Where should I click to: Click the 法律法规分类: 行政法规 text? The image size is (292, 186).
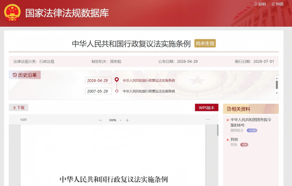point(34,62)
